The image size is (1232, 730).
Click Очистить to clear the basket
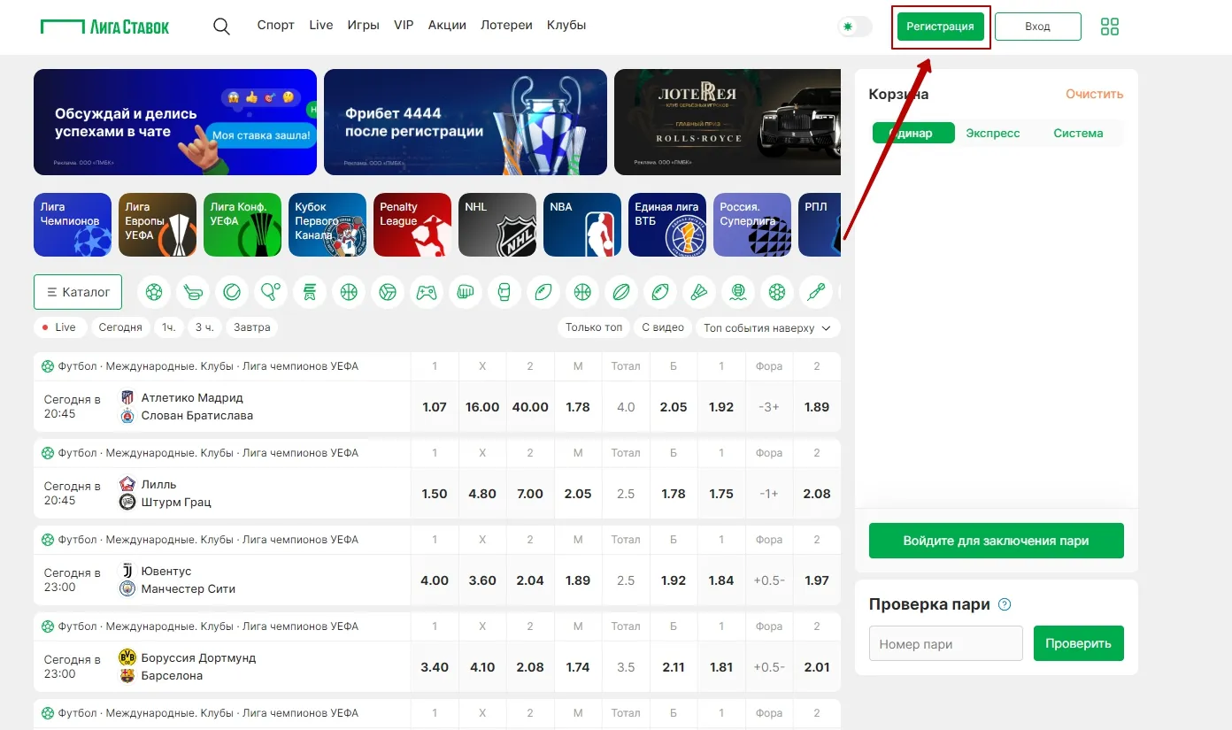[1094, 94]
